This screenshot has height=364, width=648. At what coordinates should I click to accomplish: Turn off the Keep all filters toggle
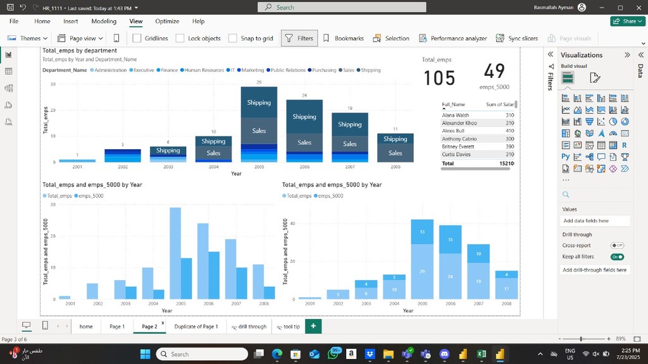[617, 257]
